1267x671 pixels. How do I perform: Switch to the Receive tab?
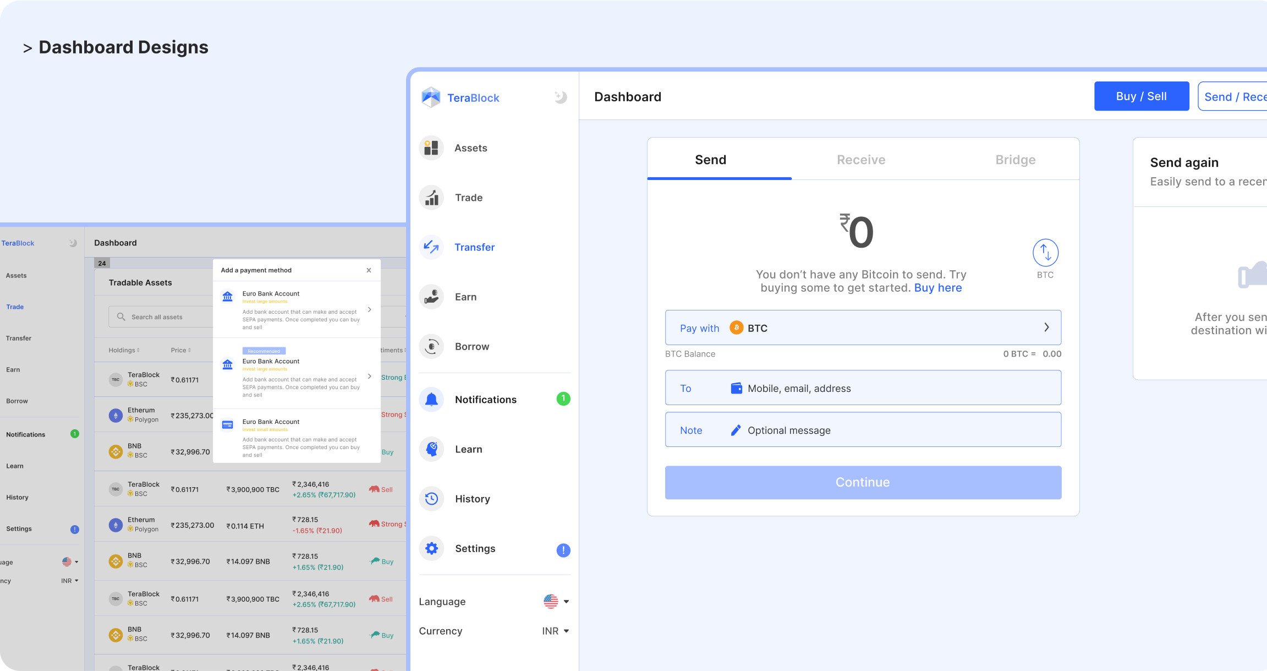(x=861, y=160)
